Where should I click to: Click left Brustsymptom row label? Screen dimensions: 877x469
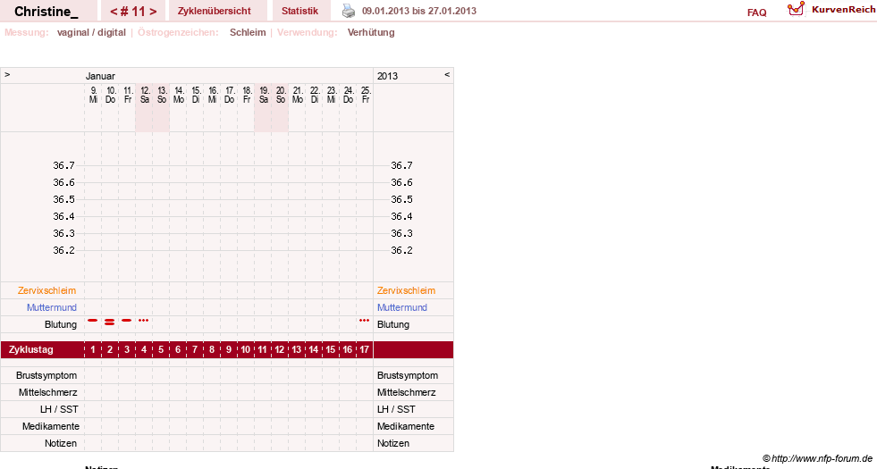click(x=46, y=376)
